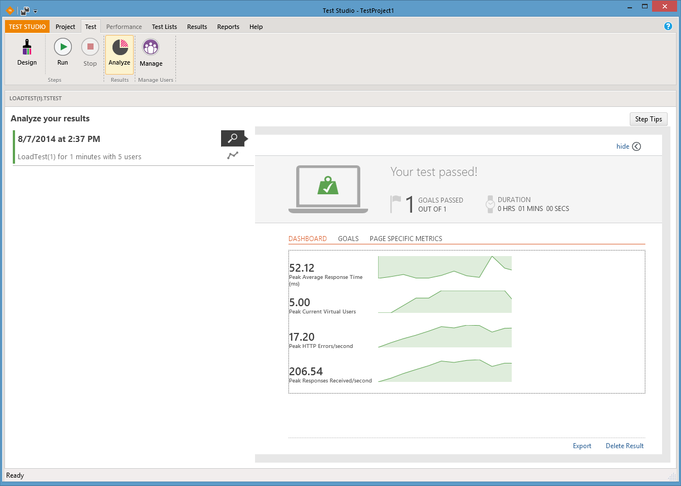Click the Ready status bar text
681x486 pixels.
15,475
